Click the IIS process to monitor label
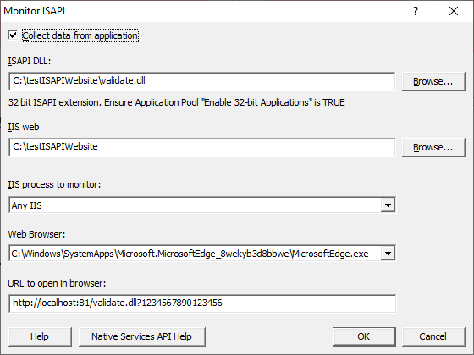This screenshot has width=474, height=355. tap(54, 184)
